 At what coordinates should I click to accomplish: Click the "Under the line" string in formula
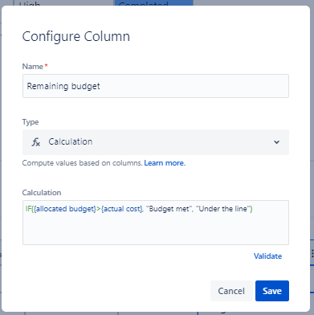[x=223, y=209]
